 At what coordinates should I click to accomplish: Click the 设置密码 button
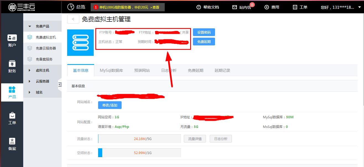204,32
